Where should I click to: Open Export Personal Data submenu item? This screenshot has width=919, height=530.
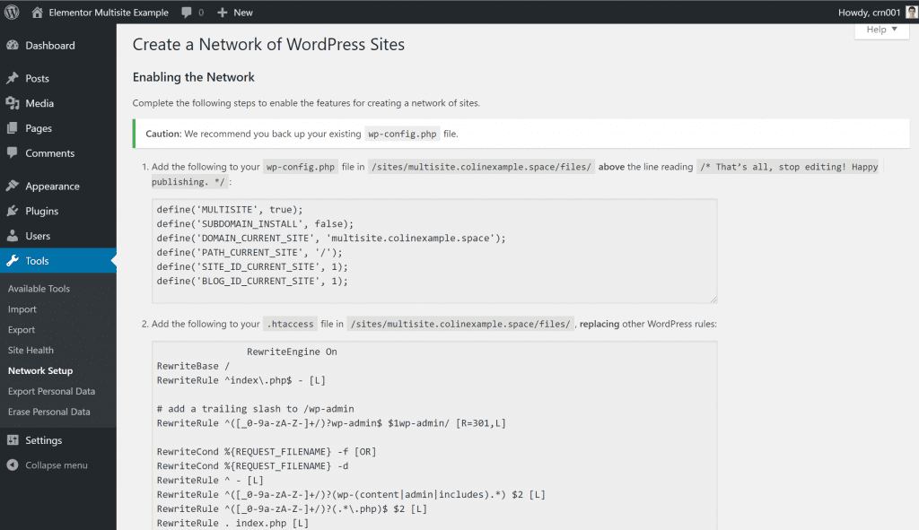coord(51,392)
